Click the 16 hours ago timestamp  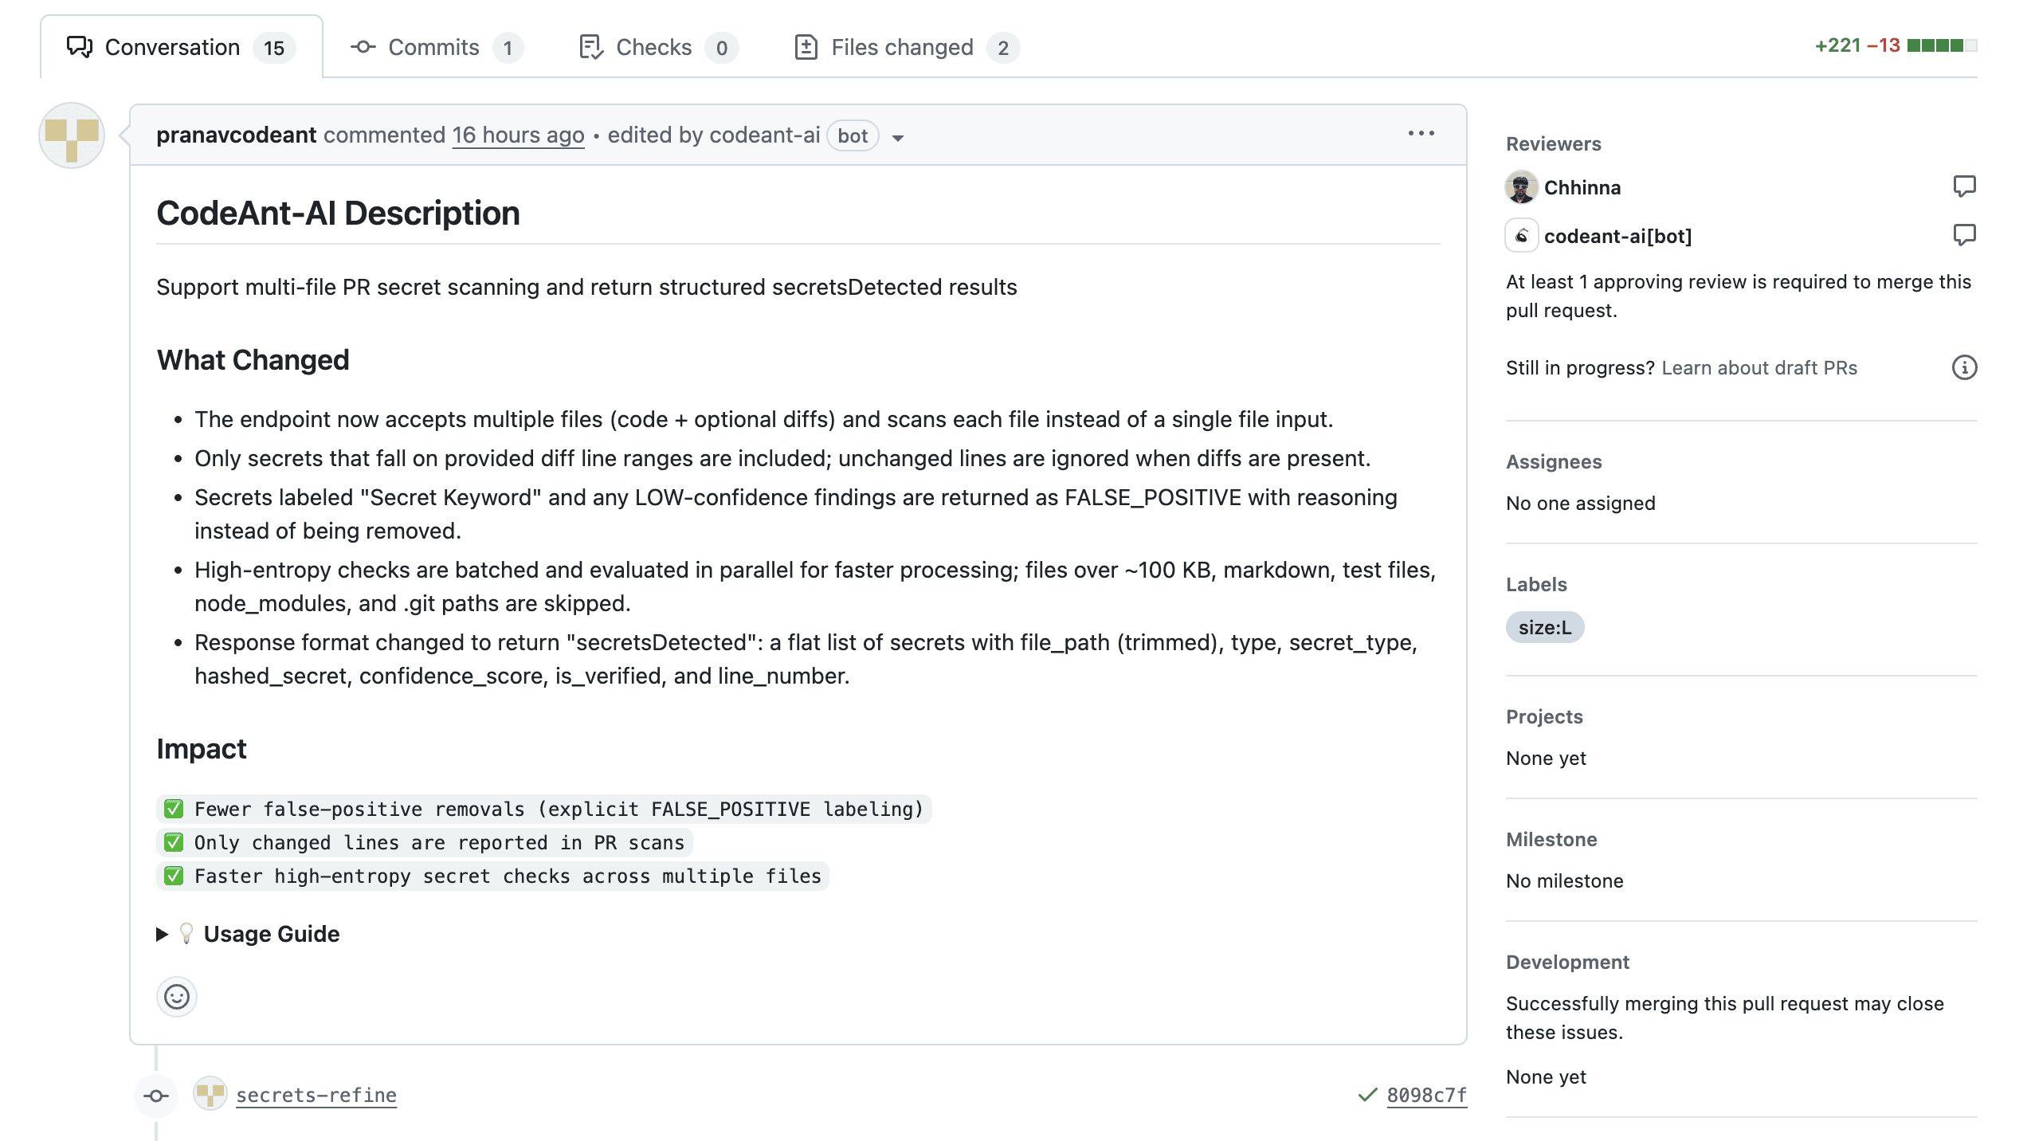(x=518, y=135)
